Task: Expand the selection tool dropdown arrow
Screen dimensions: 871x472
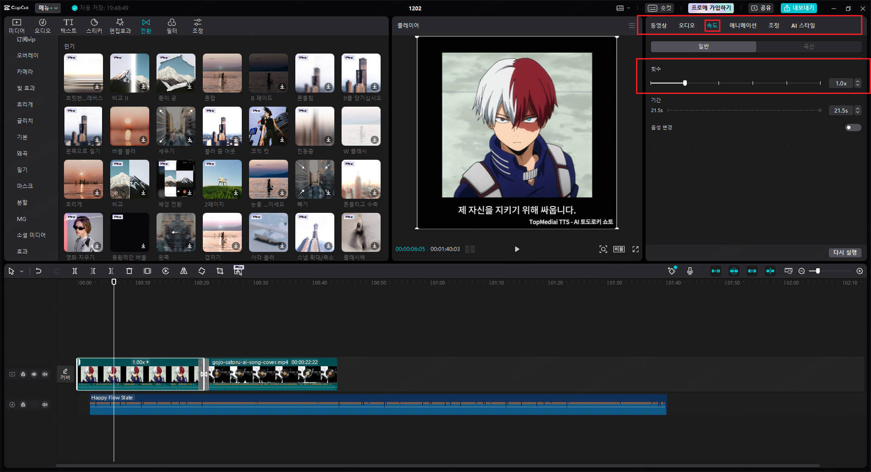Action: click(21, 271)
